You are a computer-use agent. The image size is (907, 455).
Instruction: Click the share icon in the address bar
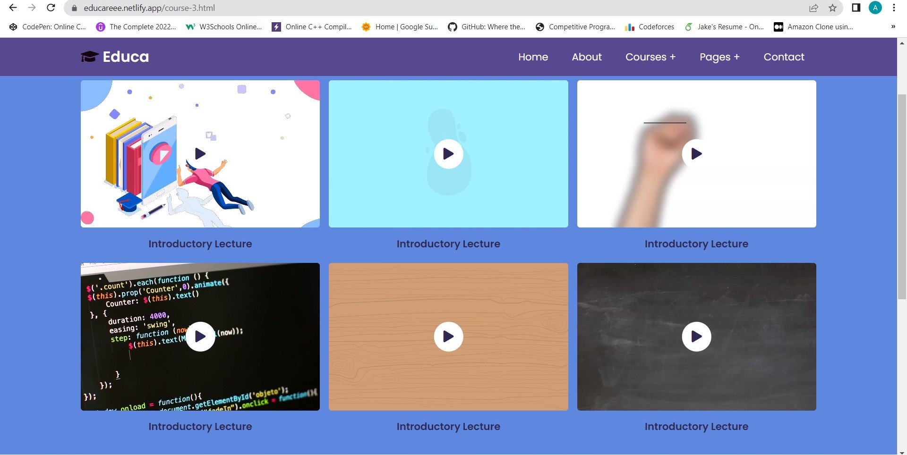(x=813, y=8)
